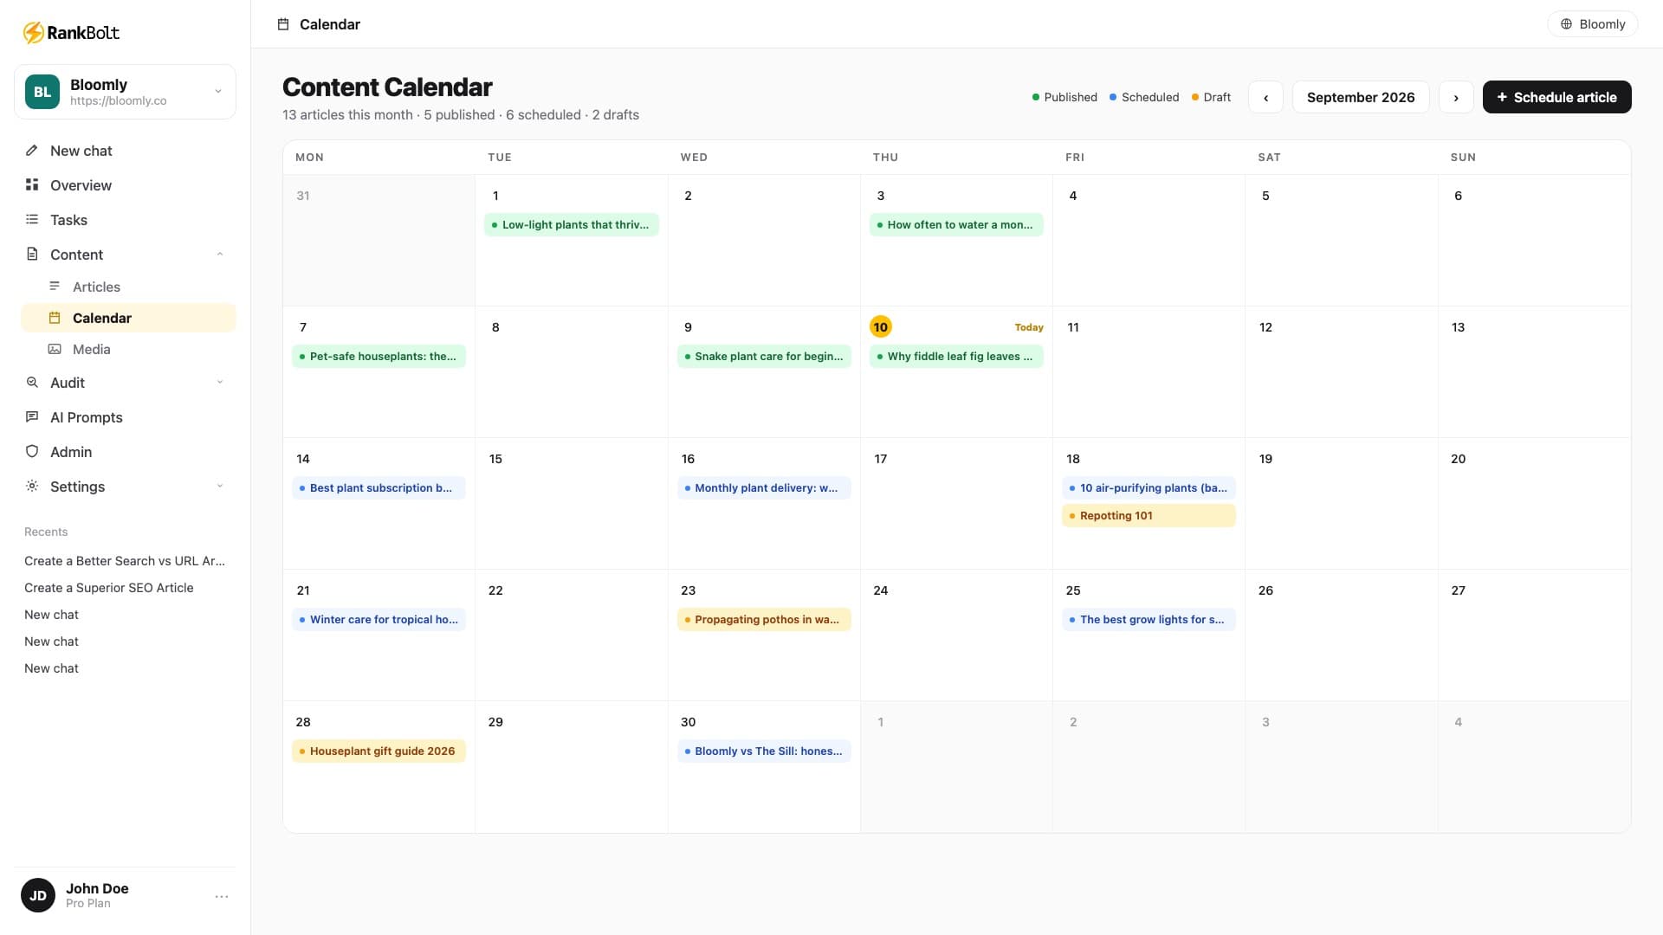The height and width of the screenshot is (935, 1663).
Task: Open the Calendar sidebar item
Action: 128,318
